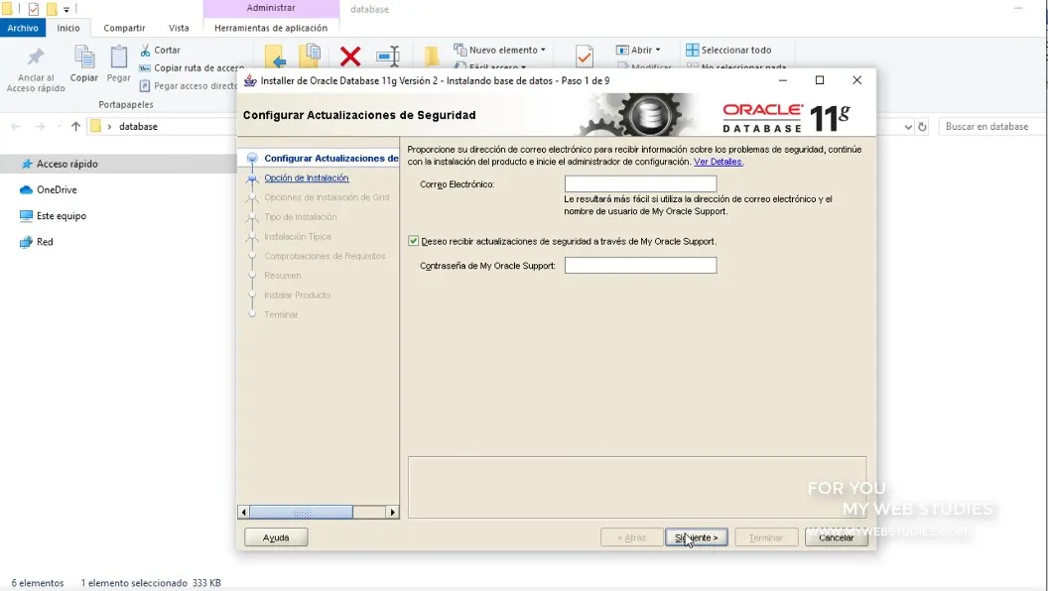Open the Archivo menu
Image resolution: width=1048 pixels, height=591 pixels.
[23, 28]
